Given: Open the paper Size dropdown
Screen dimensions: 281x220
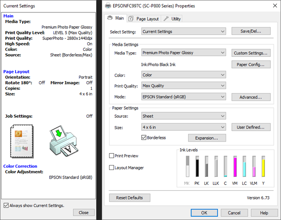Looking at the screenshot, I should tap(183, 127).
